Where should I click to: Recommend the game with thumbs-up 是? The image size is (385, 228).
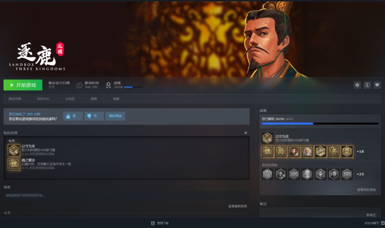[x=73, y=116]
